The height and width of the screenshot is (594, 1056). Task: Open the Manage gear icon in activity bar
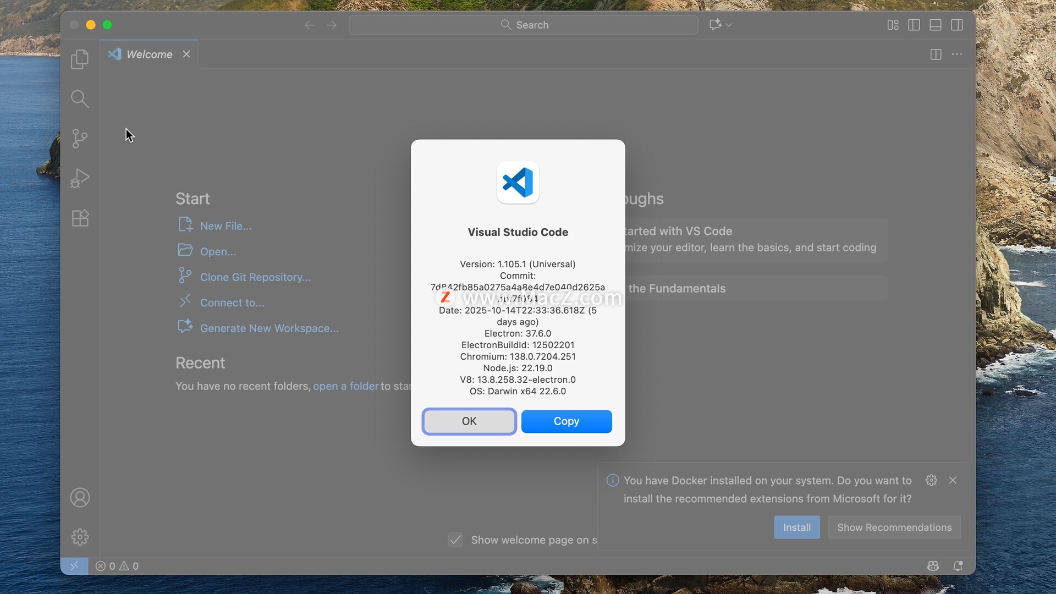tap(80, 537)
